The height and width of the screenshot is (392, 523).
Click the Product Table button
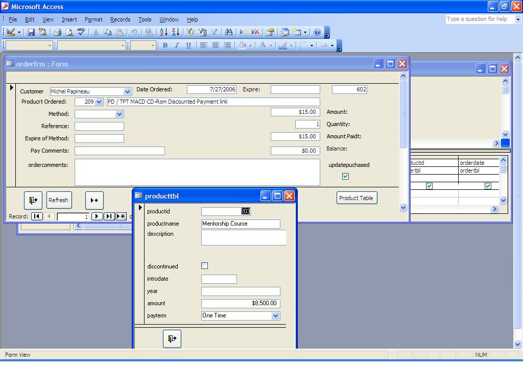click(356, 198)
